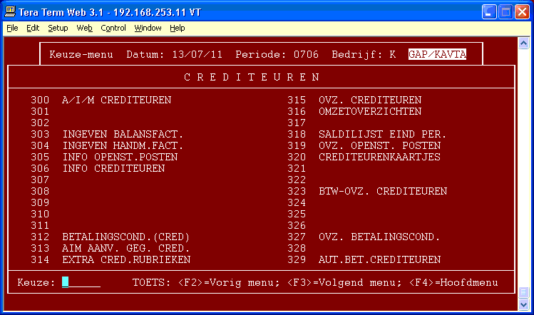Image resolution: width=534 pixels, height=315 pixels.
Task: Click menu option 300 A/I/M CREDITEUREN
Action: 116,100
